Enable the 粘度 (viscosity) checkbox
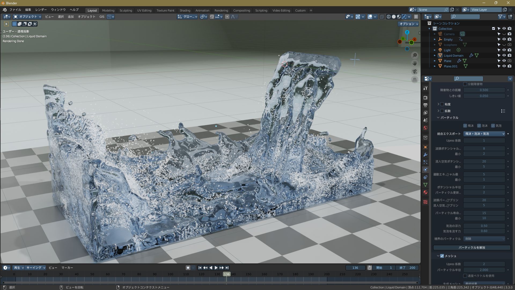The width and height of the screenshot is (515, 290). [442, 104]
